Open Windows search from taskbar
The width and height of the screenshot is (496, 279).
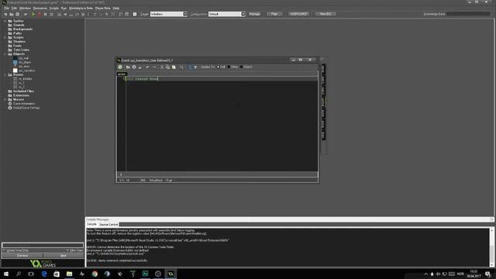[x=19, y=274]
